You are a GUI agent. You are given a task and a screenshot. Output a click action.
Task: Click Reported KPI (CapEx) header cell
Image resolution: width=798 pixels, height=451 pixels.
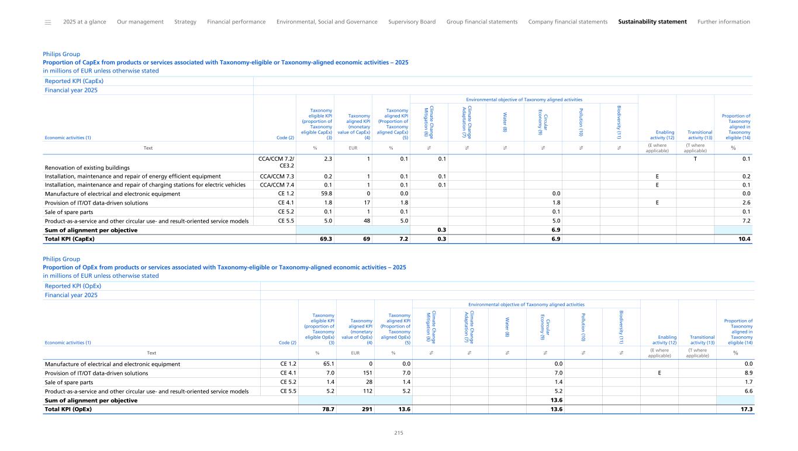(x=74, y=81)
